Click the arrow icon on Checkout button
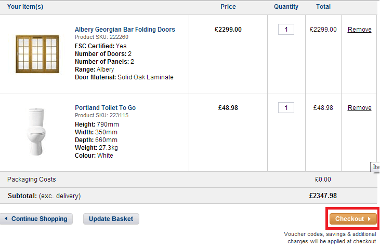Viewport: 380px width, 250px height. coord(369,219)
